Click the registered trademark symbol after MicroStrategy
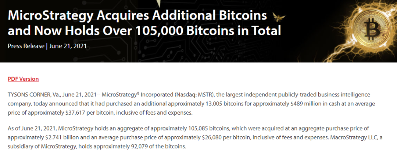397x155 pixels. tap(138, 94)
